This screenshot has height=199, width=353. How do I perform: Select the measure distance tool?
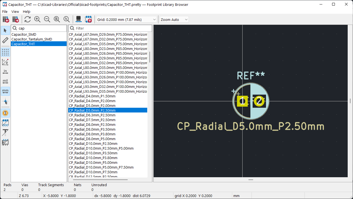(5, 40)
